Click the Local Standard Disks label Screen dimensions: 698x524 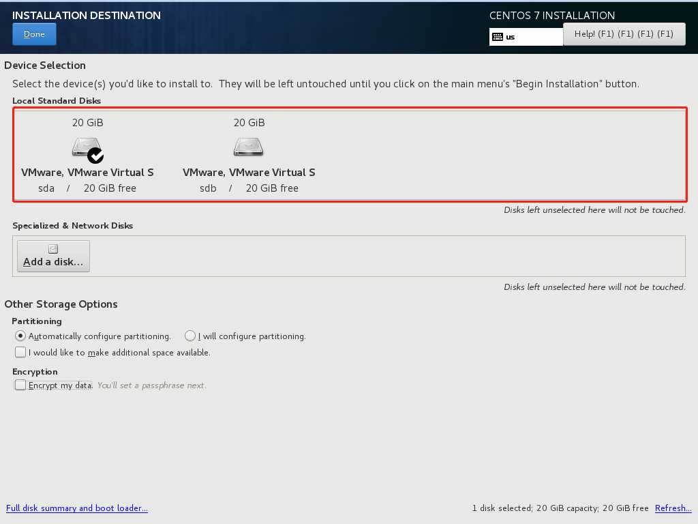pos(57,101)
